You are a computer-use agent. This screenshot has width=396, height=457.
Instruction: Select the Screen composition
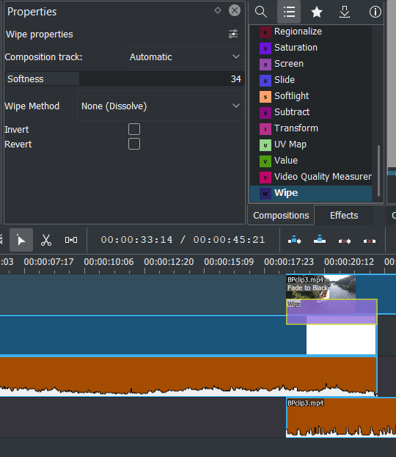[x=311, y=64]
